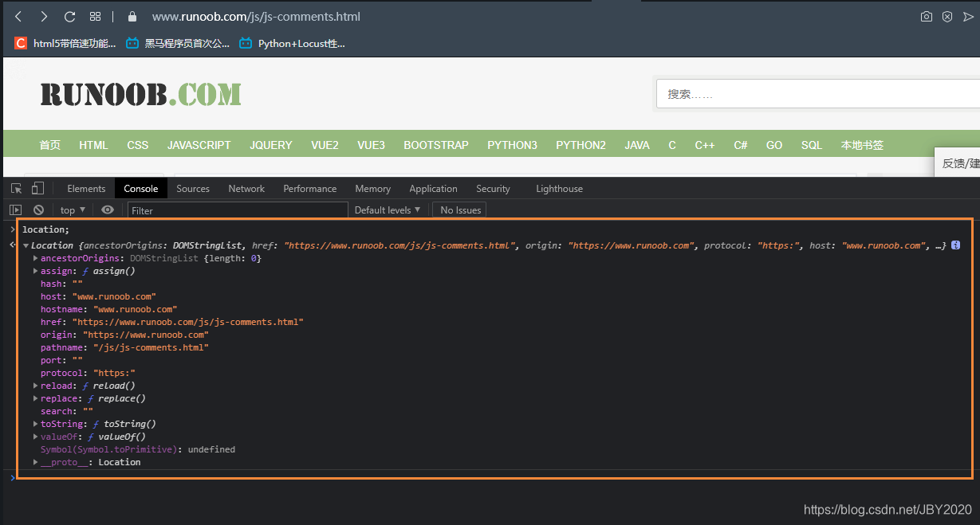
Task: Click the browser address bar URL
Action: click(256, 16)
